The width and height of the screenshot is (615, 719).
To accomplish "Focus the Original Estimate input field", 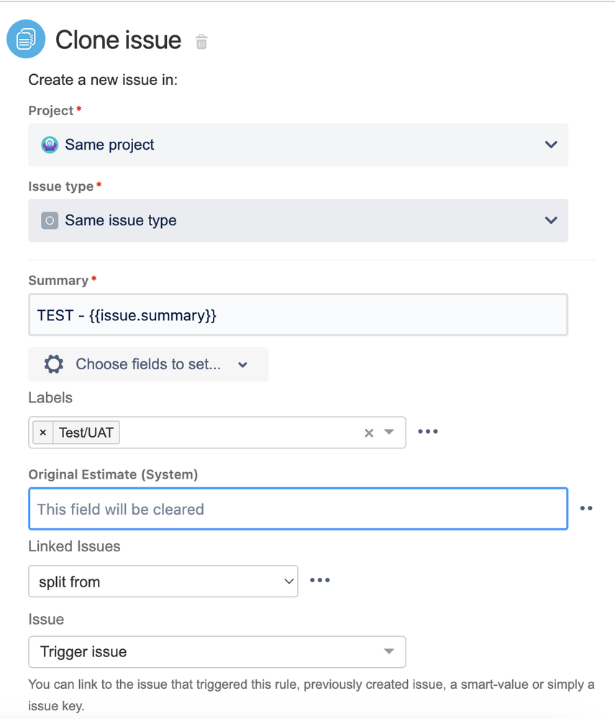I will 298,509.
